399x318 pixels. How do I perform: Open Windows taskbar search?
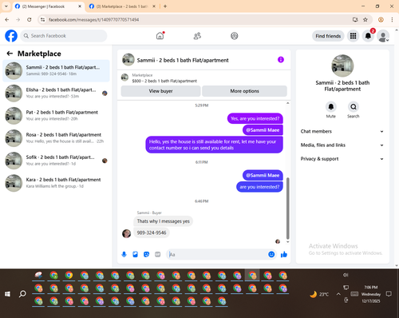pyautogui.click(x=22, y=294)
